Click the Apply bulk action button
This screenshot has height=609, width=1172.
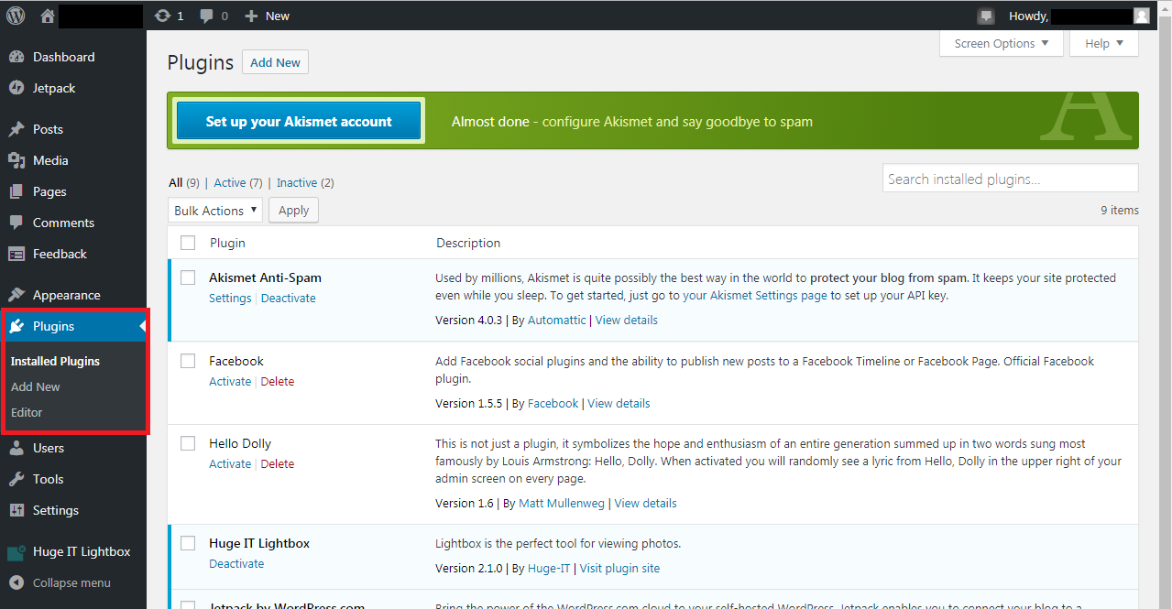tap(293, 210)
